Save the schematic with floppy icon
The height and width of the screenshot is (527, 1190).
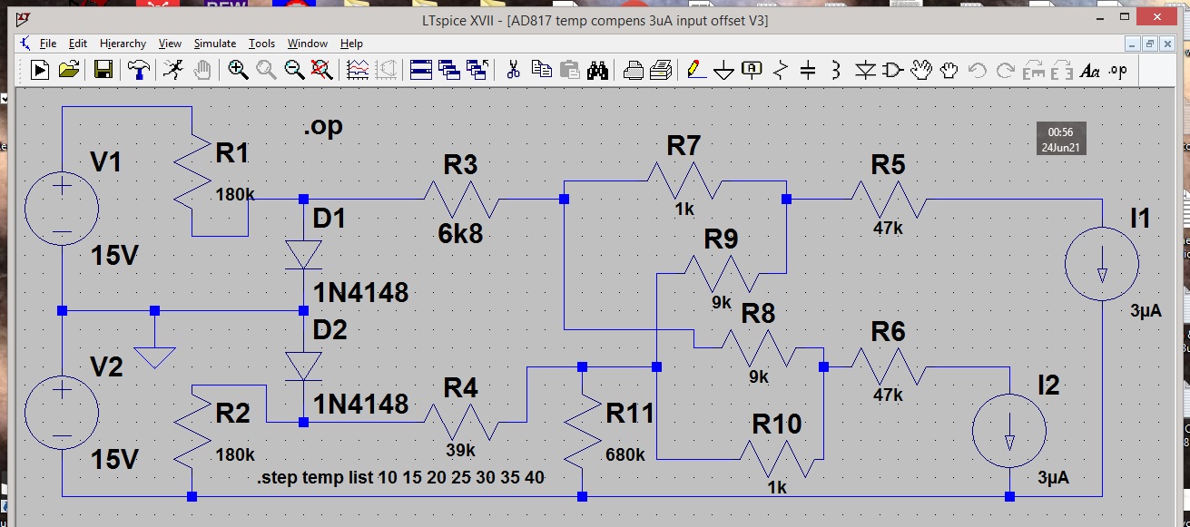click(103, 70)
